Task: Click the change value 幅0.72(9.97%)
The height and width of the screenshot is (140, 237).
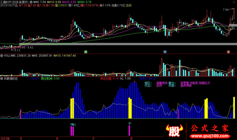Action: 89,6
